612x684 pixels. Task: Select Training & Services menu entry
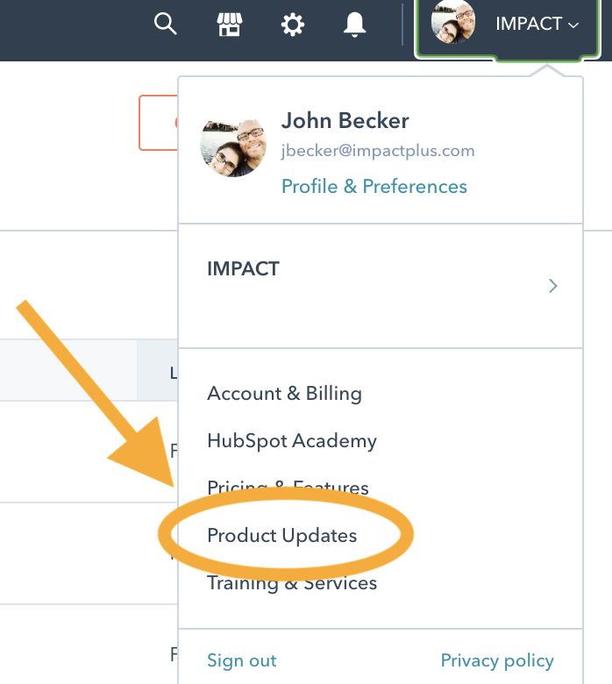pyautogui.click(x=292, y=583)
